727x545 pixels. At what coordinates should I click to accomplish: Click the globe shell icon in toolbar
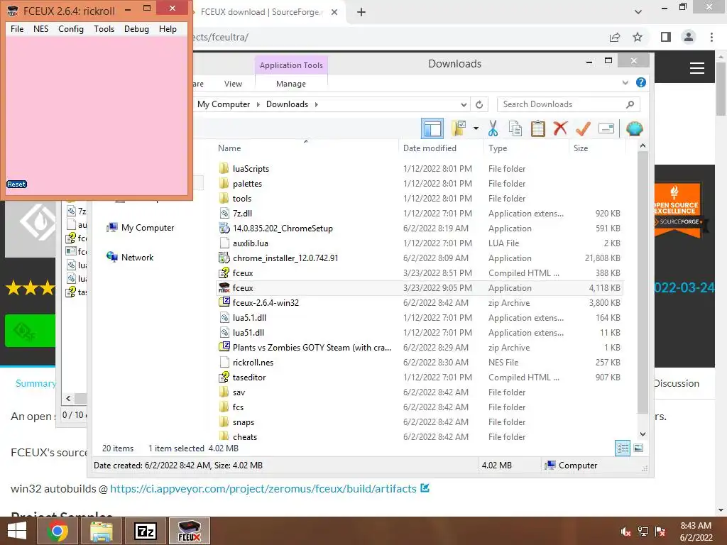tap(634, 128)
